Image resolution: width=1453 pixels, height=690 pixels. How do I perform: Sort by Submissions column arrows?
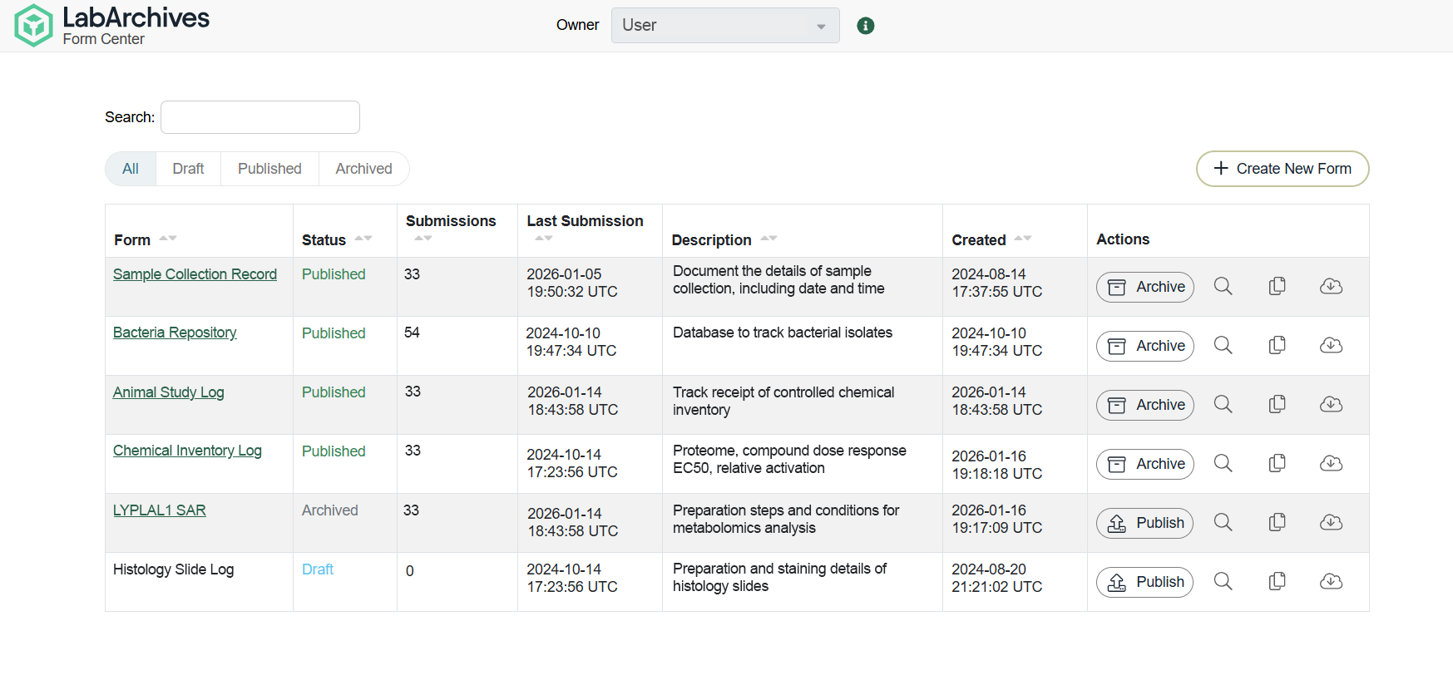[423, 239]
